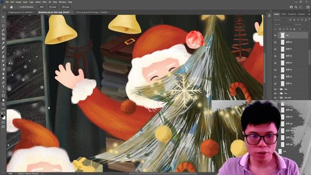Select the Frame tool
The image size is (311, 175).
[3, 39]
